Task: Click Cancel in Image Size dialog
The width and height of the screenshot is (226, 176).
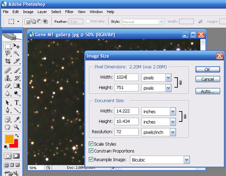Action: 208,79
